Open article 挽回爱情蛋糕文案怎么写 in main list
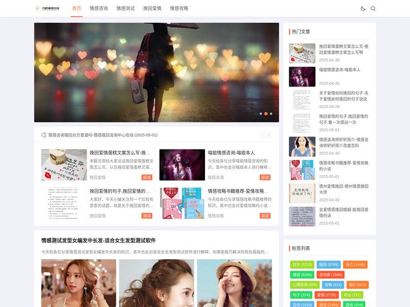Viewport: 410px width, 307px height. [x=120, y=153]
